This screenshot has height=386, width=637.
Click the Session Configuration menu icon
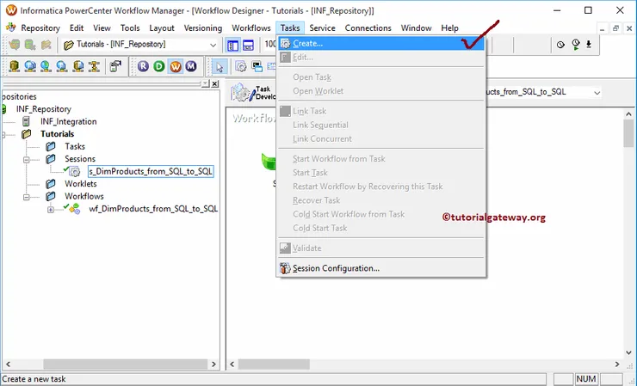coord(285,268)
